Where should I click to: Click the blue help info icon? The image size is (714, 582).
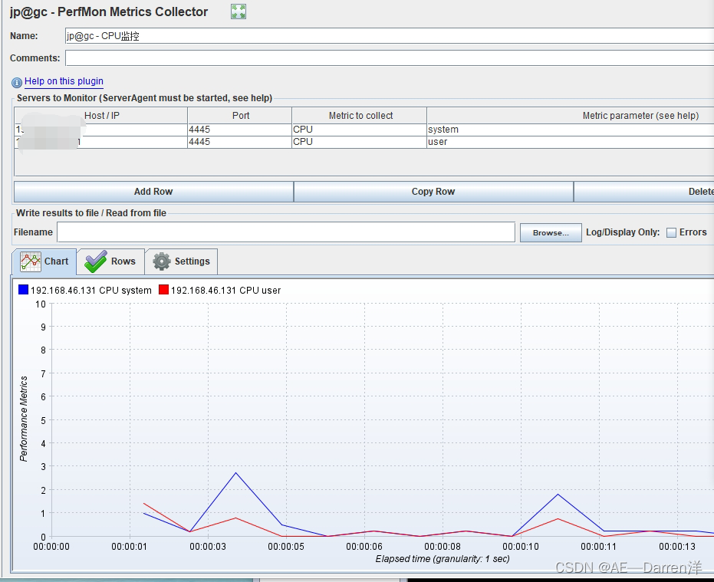pyautogui.click(x=17, y=82)
